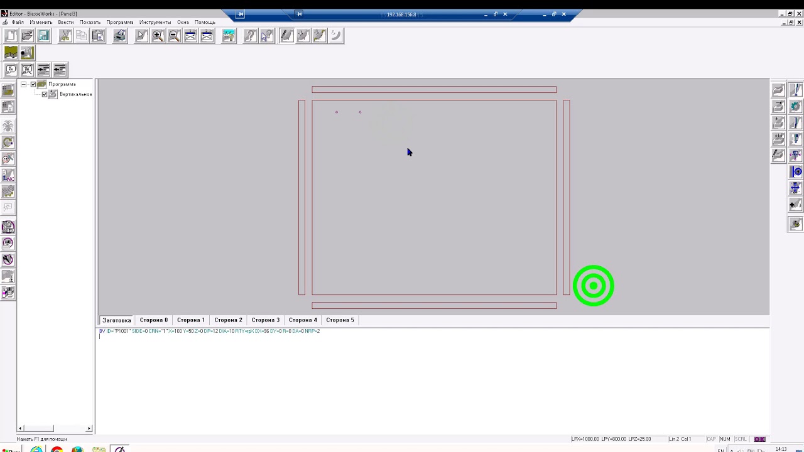Open the Программа menu
Screen dimensions: 804x452
tap(120, 22)
